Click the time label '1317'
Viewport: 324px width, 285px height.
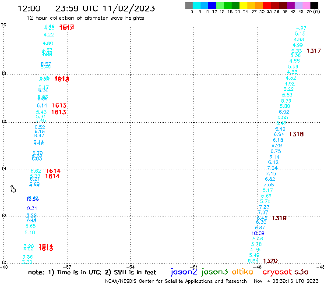[x=313, y=51]
